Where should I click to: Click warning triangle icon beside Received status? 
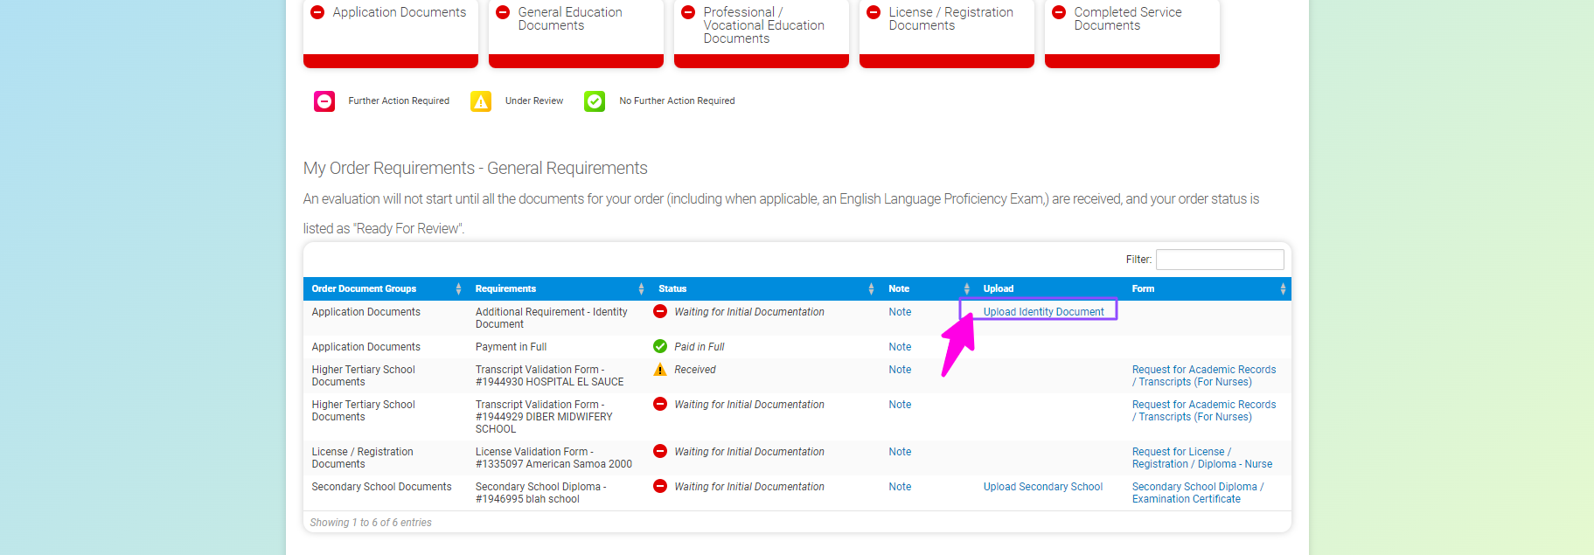[660, 370]
